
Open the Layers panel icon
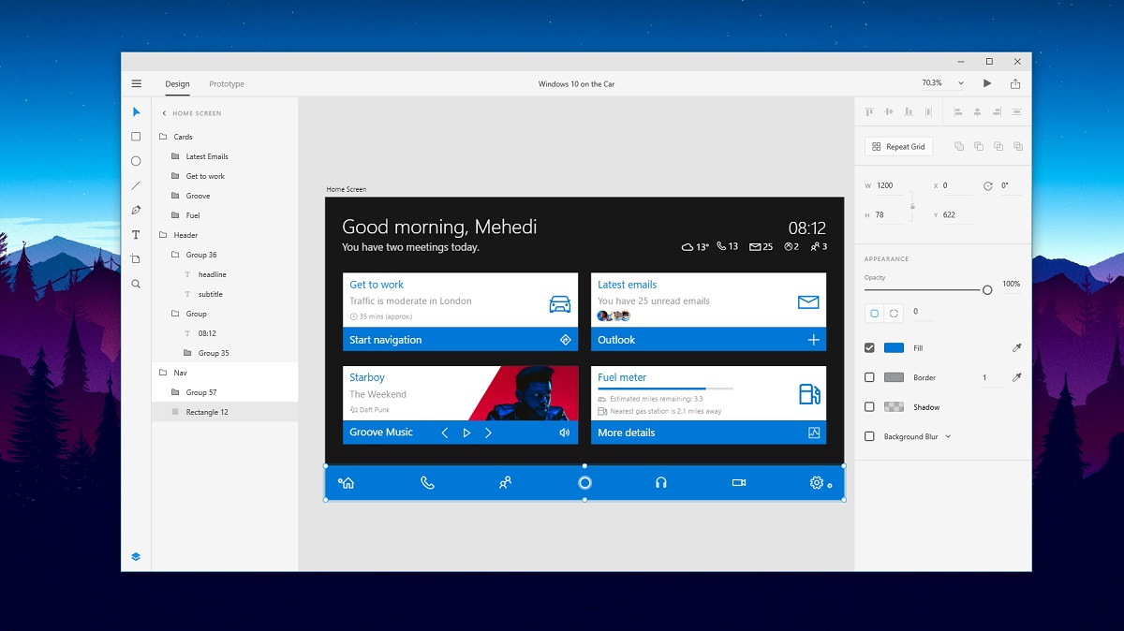[x=136, y=556]
